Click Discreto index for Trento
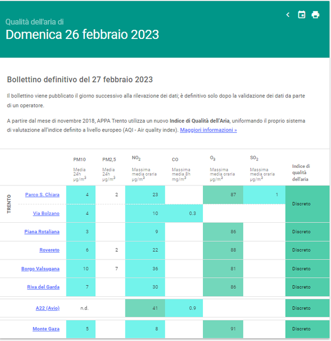This screenshot has height=341, width=331. tap(307, 204)
